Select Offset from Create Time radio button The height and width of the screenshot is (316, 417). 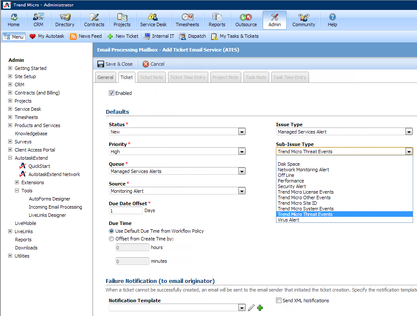tap(112, 239)
